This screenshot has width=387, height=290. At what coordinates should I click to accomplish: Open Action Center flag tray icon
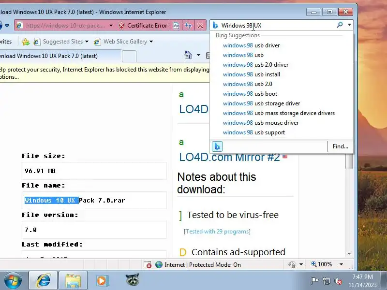point(314,281)
